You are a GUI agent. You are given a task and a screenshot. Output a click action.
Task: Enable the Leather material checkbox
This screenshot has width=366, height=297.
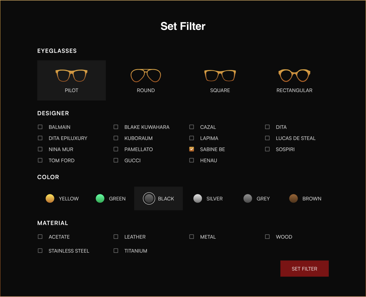(x=116, y=237)
